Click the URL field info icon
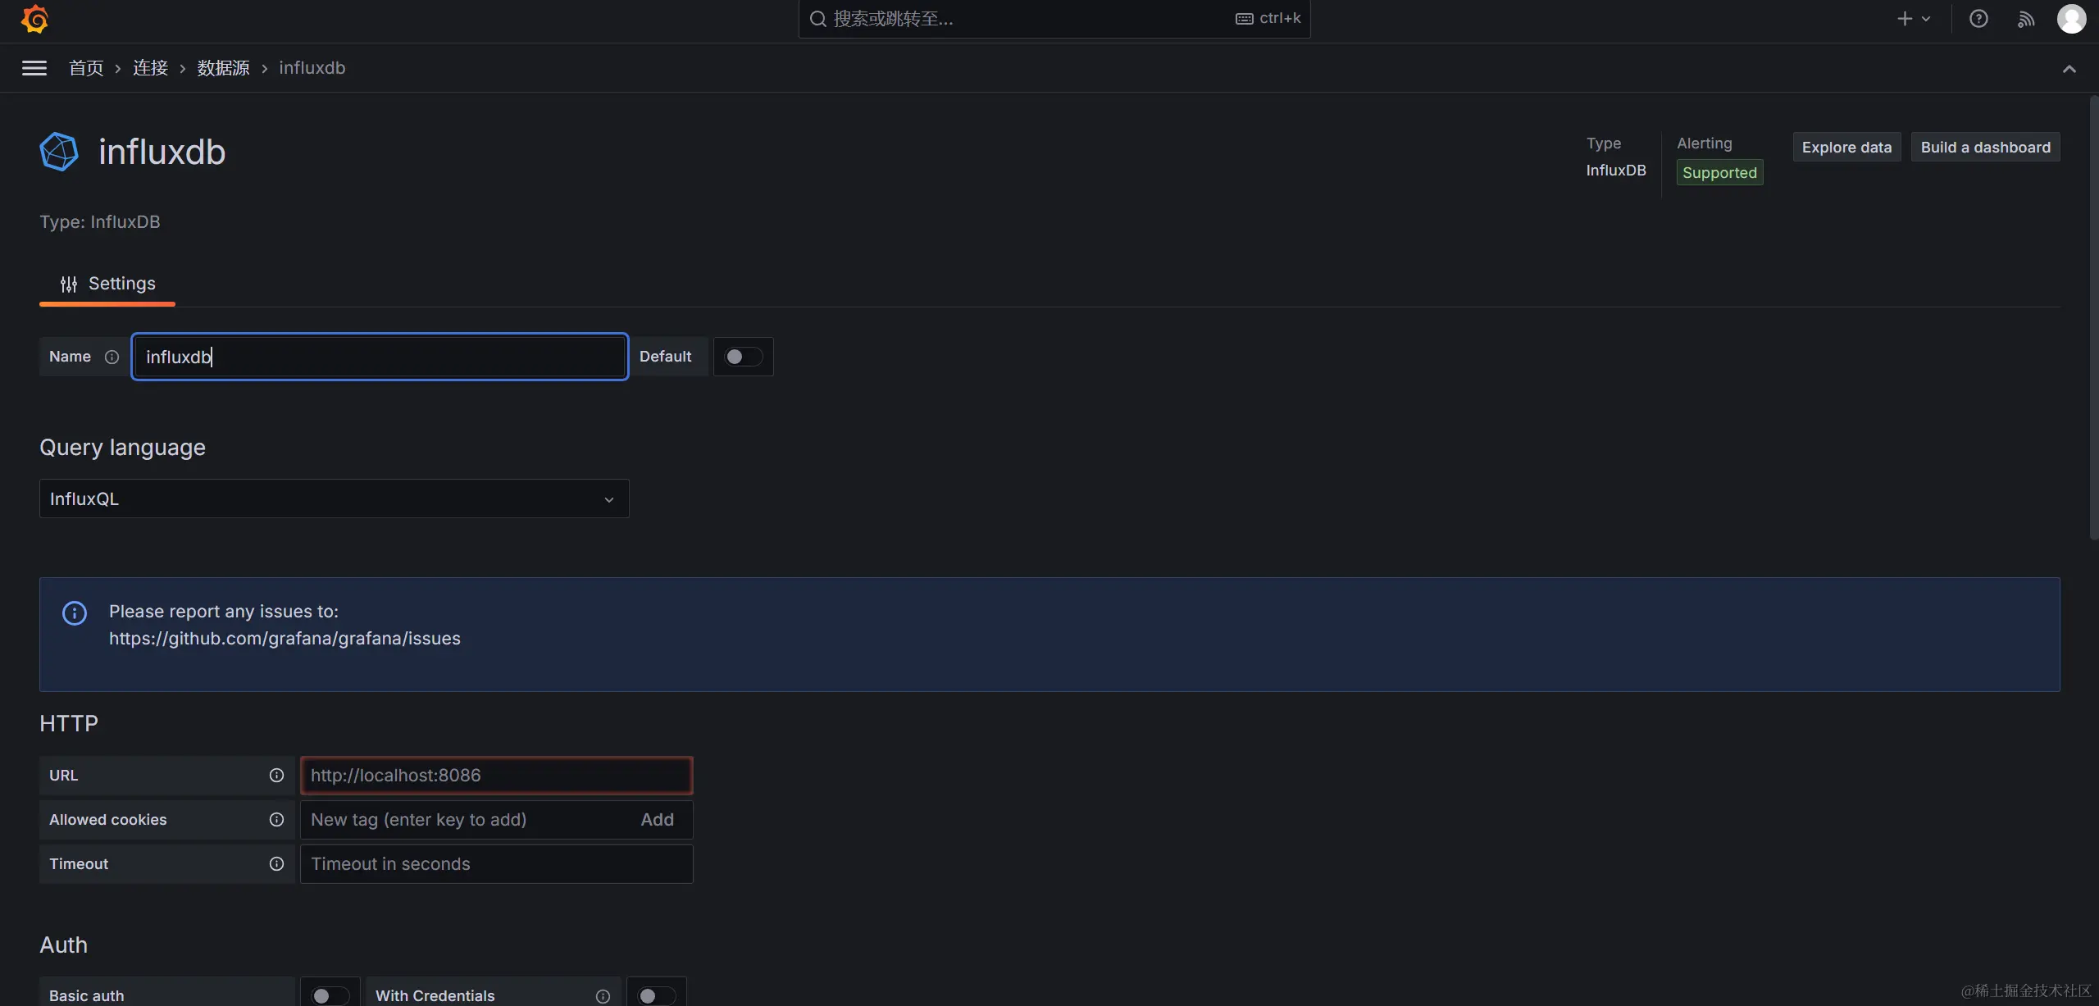 coord(276,776)
